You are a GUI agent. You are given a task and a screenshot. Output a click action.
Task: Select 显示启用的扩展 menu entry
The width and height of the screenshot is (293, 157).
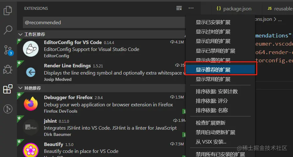pyautogui.click(x=221, y=41)
